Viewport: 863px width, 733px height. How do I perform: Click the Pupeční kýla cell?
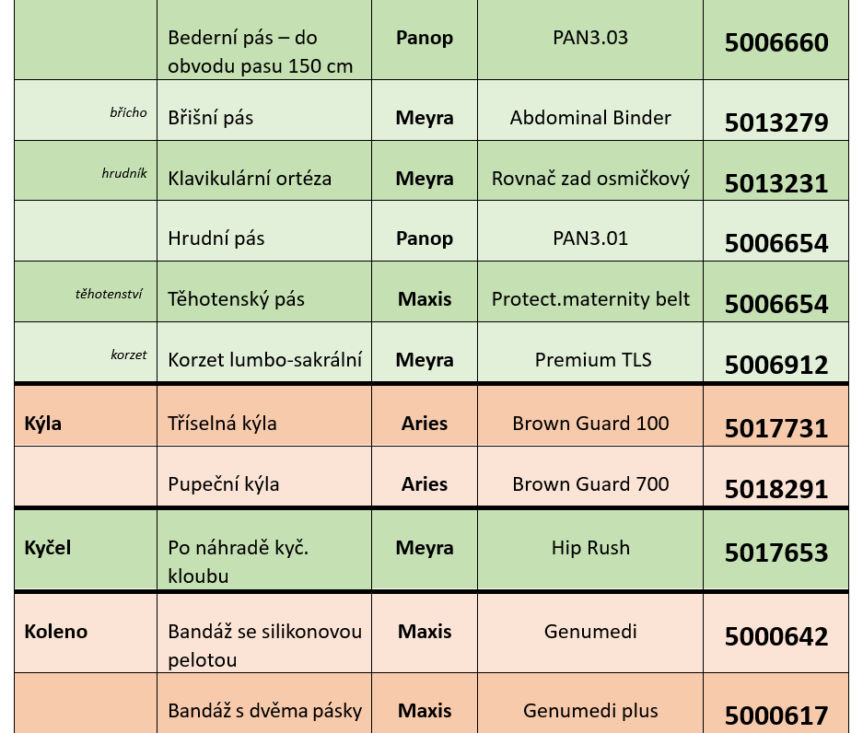coord(264,476)
